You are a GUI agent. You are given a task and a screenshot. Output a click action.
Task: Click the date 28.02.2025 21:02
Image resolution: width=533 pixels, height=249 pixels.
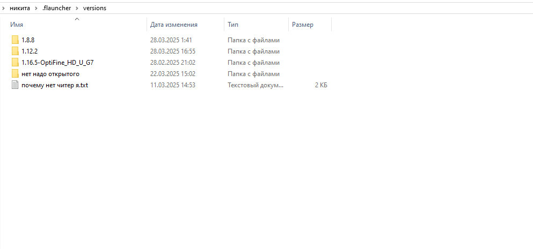tap(173, 63)
